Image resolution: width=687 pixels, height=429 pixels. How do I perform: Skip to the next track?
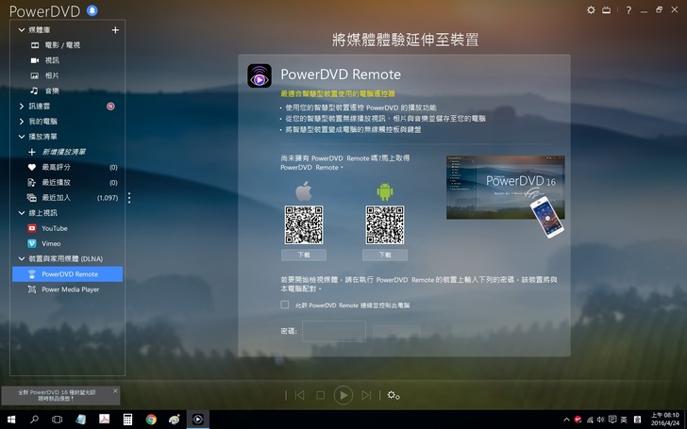[366, 395]
